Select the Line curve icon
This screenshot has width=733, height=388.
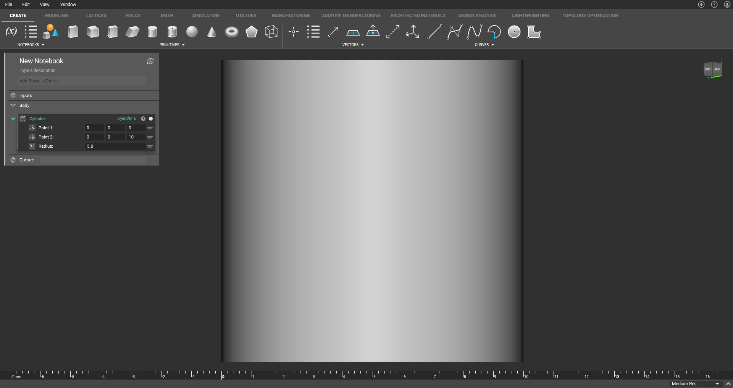(434, 32)
